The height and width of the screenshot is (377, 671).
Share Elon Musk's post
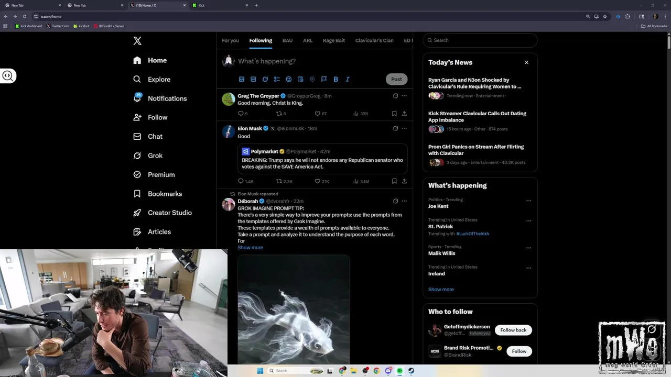[404, 181]
